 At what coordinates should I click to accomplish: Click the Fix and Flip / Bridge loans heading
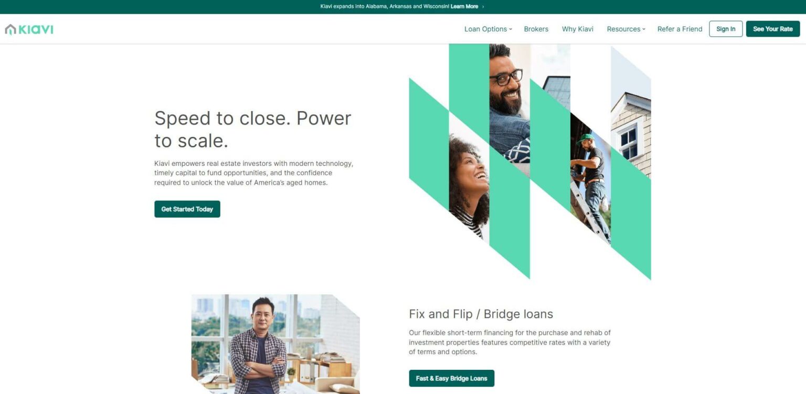(481, 314)
